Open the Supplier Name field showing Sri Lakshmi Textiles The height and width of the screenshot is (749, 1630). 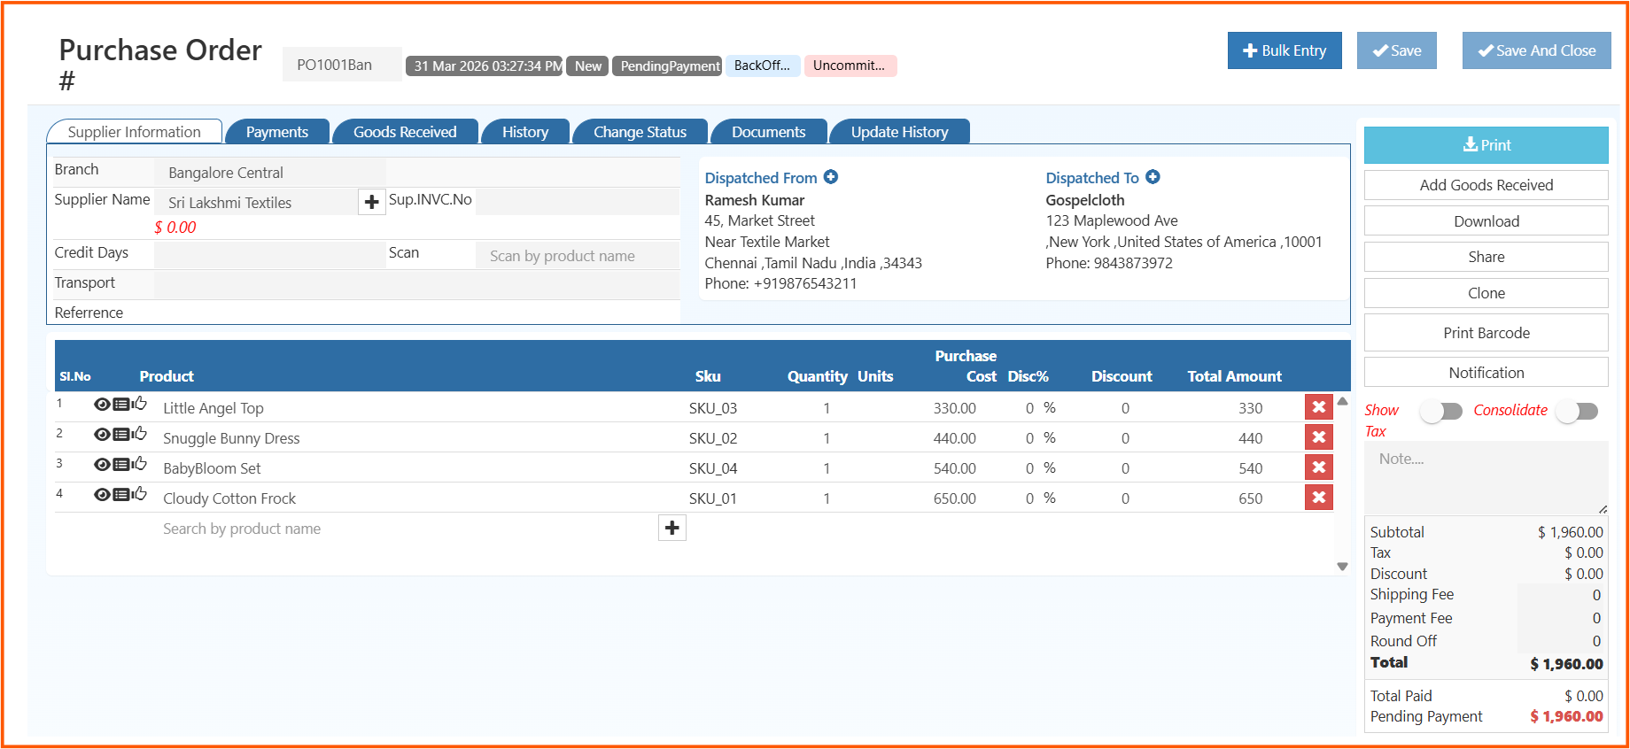click(x=257, y=203)
